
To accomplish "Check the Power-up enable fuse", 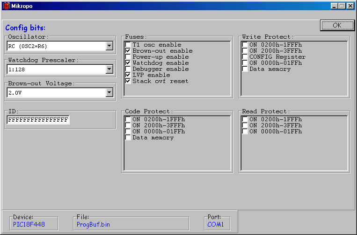I will (x=128, y=57).
